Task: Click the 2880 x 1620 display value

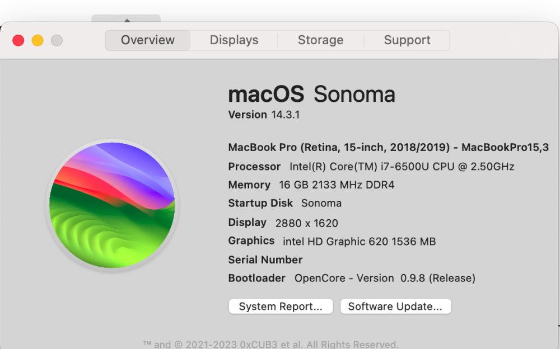Action: (x=306, y=223)
